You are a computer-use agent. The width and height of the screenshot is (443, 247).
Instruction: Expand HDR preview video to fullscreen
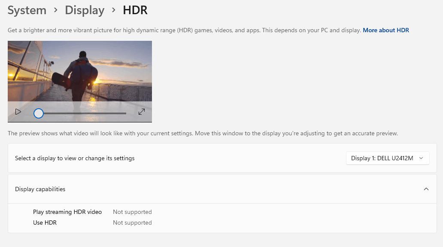142,112
